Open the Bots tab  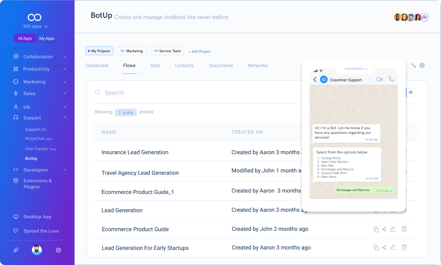point(155,66)
